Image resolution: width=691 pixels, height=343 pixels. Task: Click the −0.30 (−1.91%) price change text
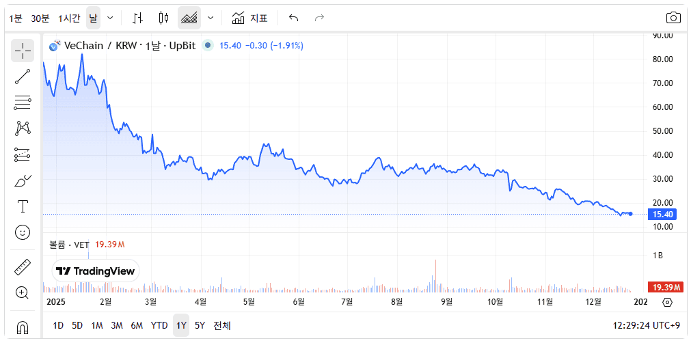point(274,46)
